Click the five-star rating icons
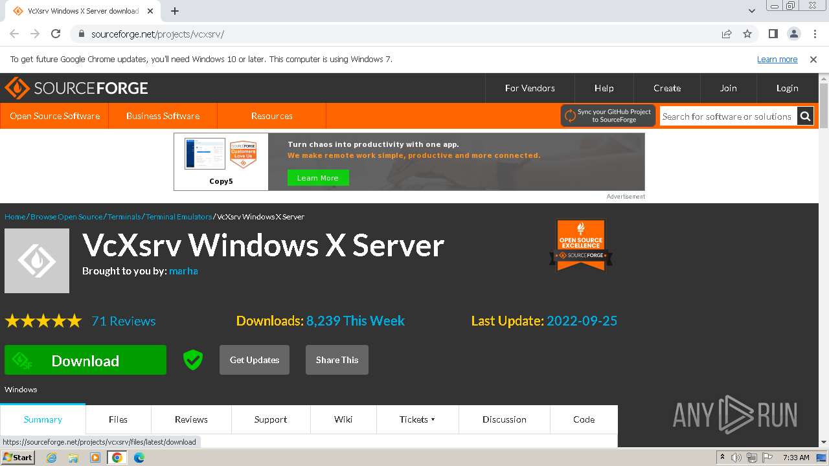829x466 pixels. (x=43, y=321)
